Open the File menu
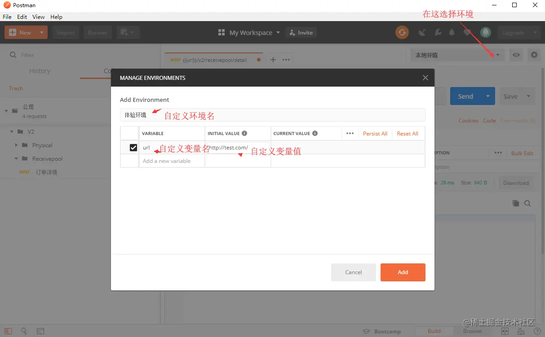Screen dimensions: 545x337 pyautogui.click(x=7, y=17)
